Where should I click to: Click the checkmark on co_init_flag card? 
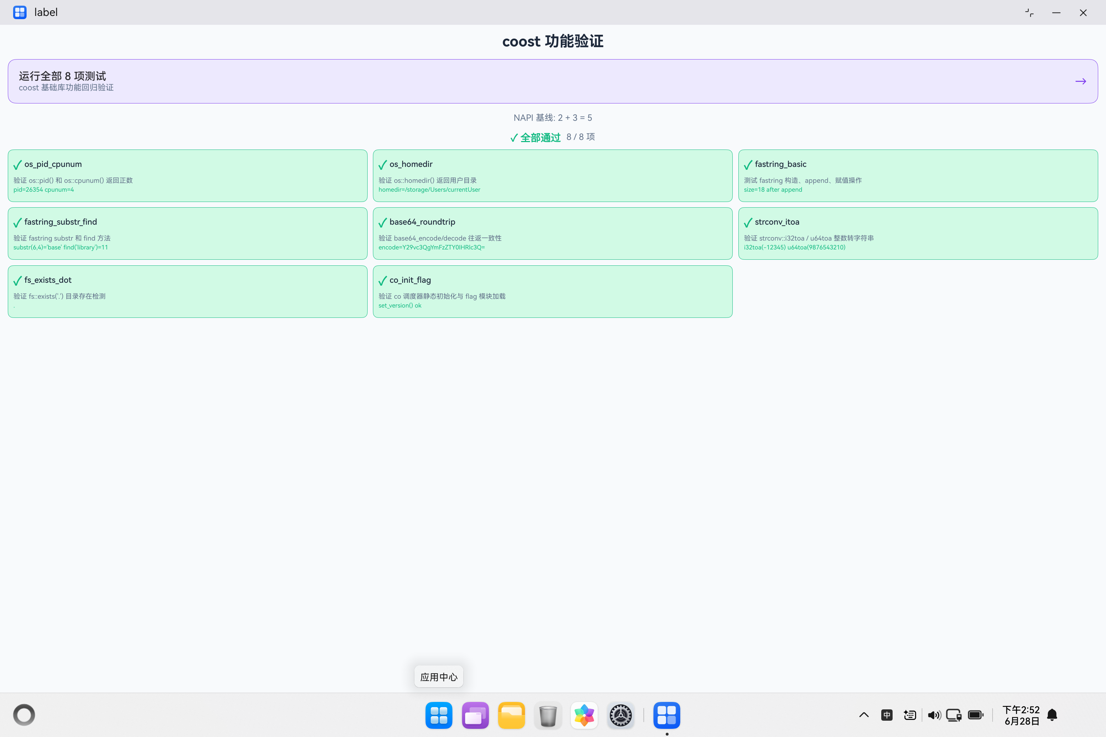(383, 281)
